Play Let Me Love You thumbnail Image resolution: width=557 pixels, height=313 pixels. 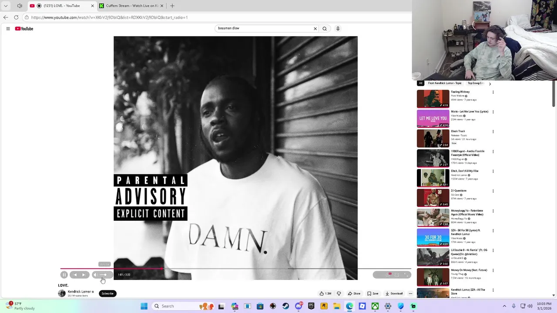click(433, 118)
